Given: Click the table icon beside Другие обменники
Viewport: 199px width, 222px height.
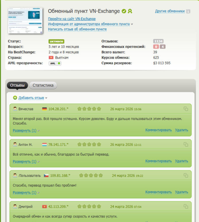Looking at the screenshot, I should tap(188, 11).
